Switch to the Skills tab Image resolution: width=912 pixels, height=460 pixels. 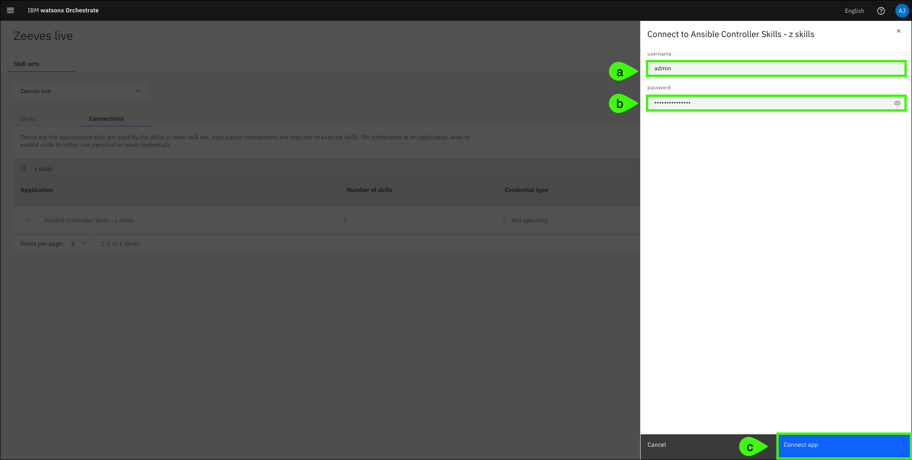click(x=28, y=119)
